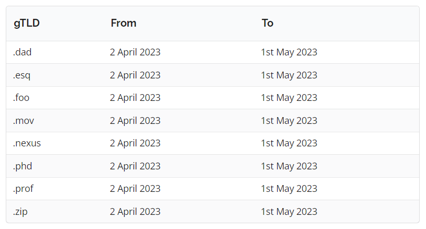Viewport: 426px width, 229px height.
Task: Click the To date in .dad row
Action: click(x=289, y=52)
